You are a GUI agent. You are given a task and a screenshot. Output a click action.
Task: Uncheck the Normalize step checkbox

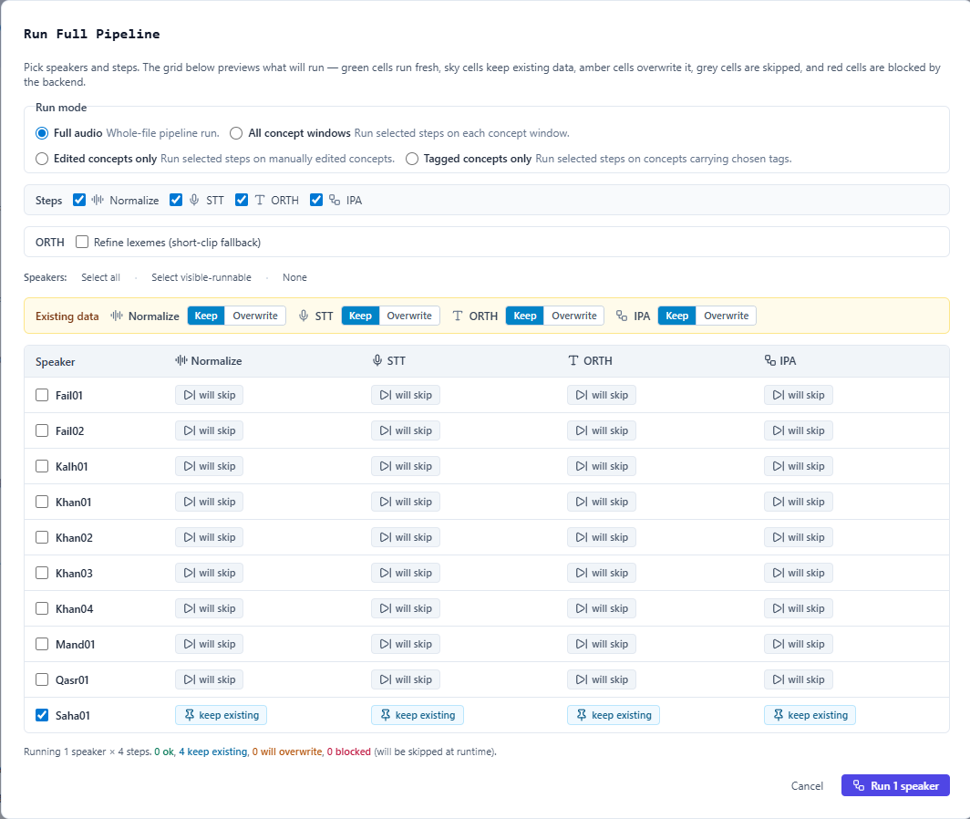click(79, 200)
